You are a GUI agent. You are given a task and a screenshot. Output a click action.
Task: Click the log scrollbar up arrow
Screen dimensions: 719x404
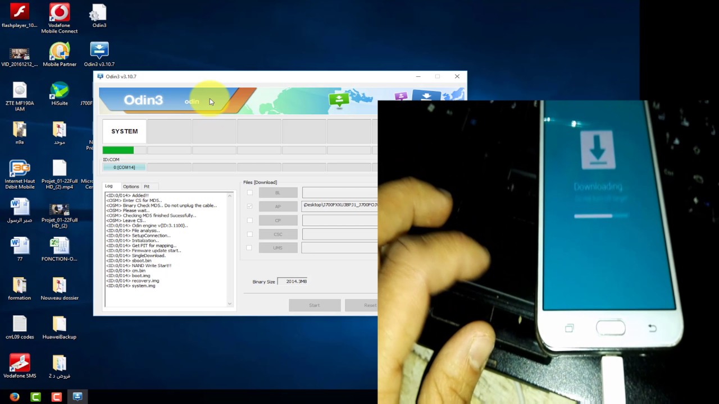pyautogui.click(x=230, y=195)
